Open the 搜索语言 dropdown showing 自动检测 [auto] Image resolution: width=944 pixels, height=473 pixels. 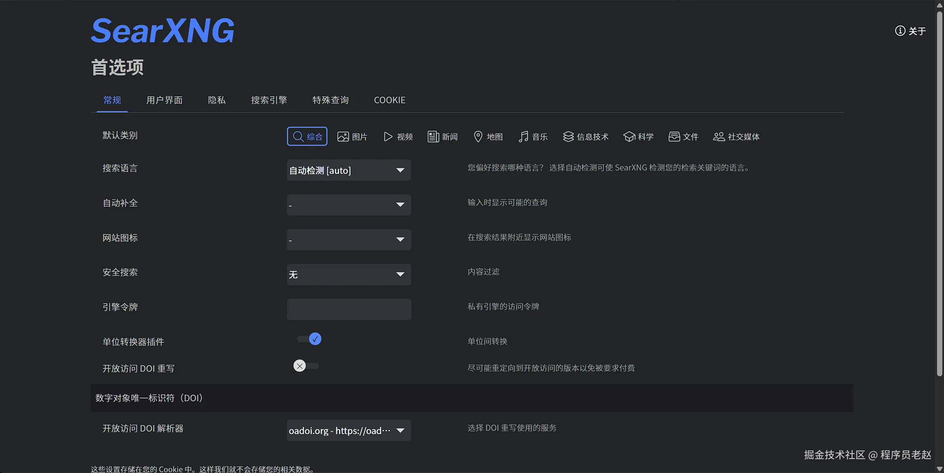point(349,170)
